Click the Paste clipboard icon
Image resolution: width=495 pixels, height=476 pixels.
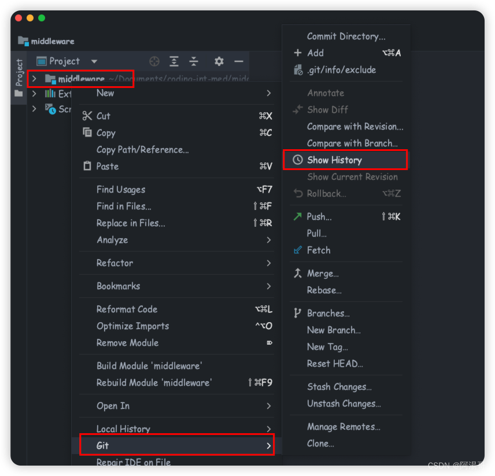(87, 166)
